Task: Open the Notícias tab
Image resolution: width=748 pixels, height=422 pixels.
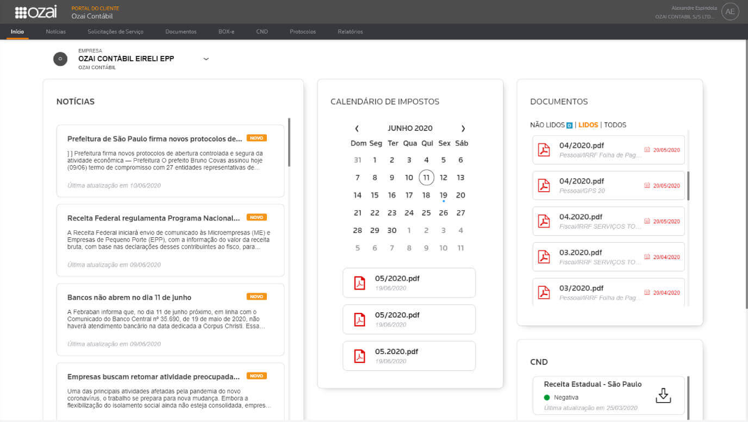Action: (55, 32)
